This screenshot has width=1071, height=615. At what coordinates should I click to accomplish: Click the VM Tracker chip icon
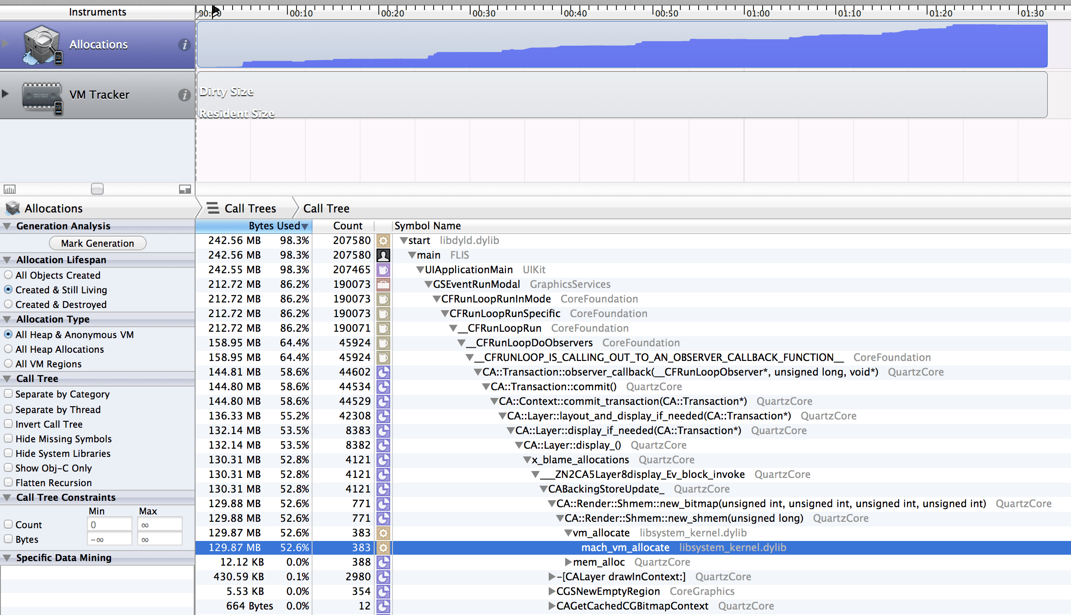coord(42,95)
